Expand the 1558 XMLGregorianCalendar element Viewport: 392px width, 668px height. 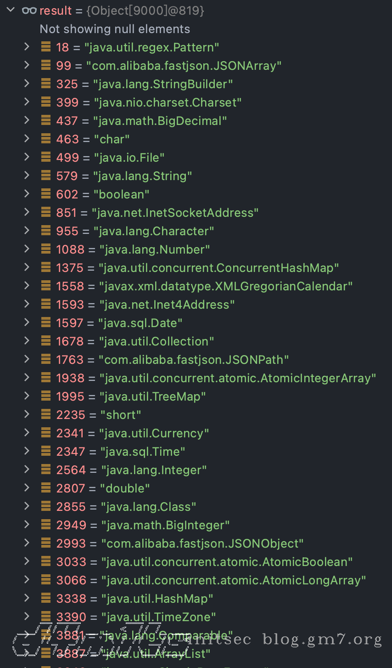27,285
